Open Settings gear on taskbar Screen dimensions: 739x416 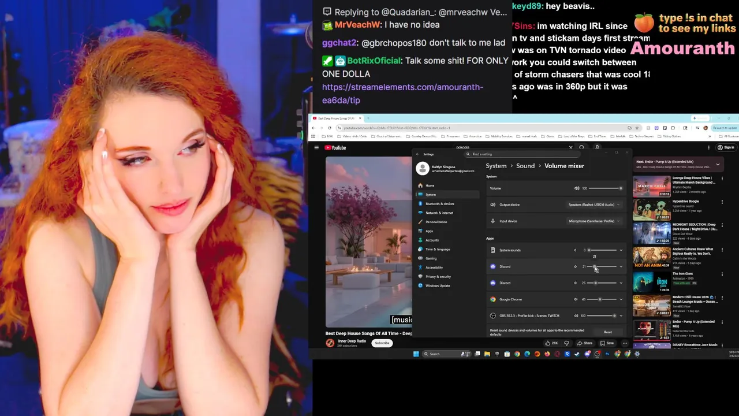(x=637, y=354)
